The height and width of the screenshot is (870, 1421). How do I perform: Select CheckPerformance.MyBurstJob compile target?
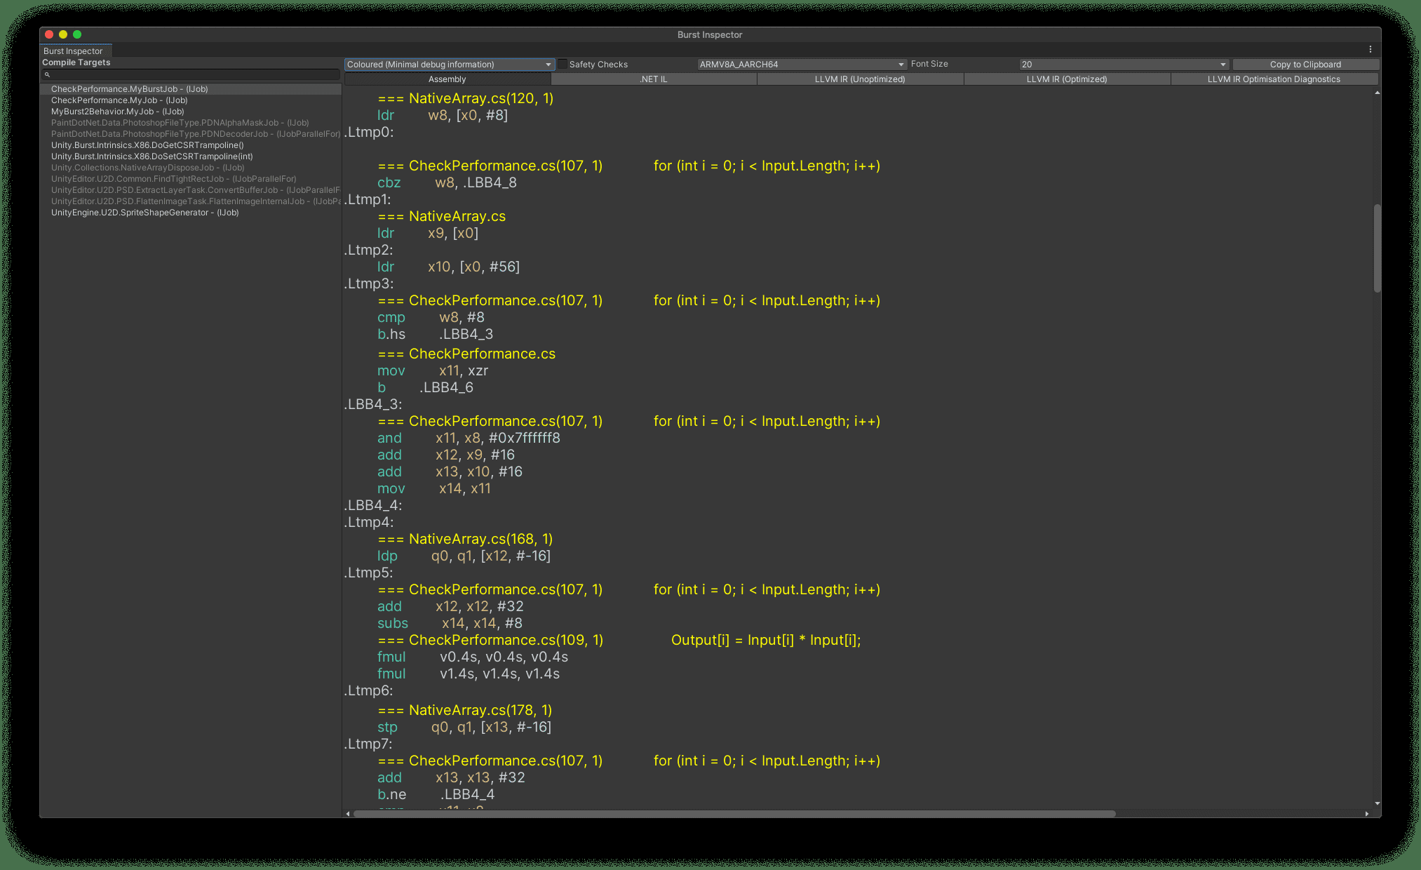(x=129, y=88)
